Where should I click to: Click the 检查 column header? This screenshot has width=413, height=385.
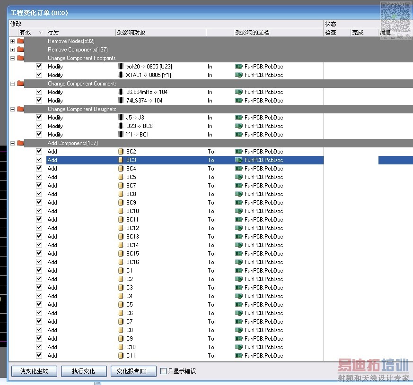(337, 32)
